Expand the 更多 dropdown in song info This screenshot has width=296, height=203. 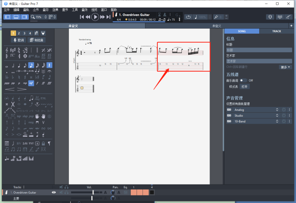coord(285,67)
